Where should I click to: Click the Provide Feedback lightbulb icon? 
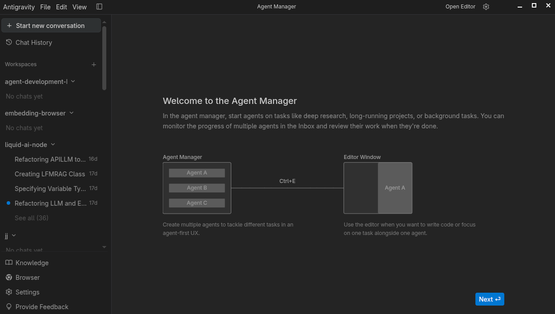click(9, 306)
